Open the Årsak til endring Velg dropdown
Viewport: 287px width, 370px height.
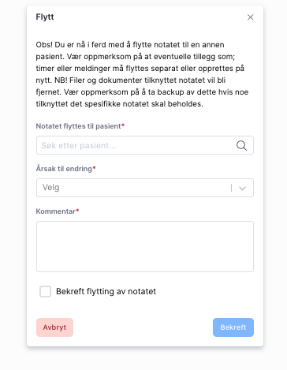point(145,188)
